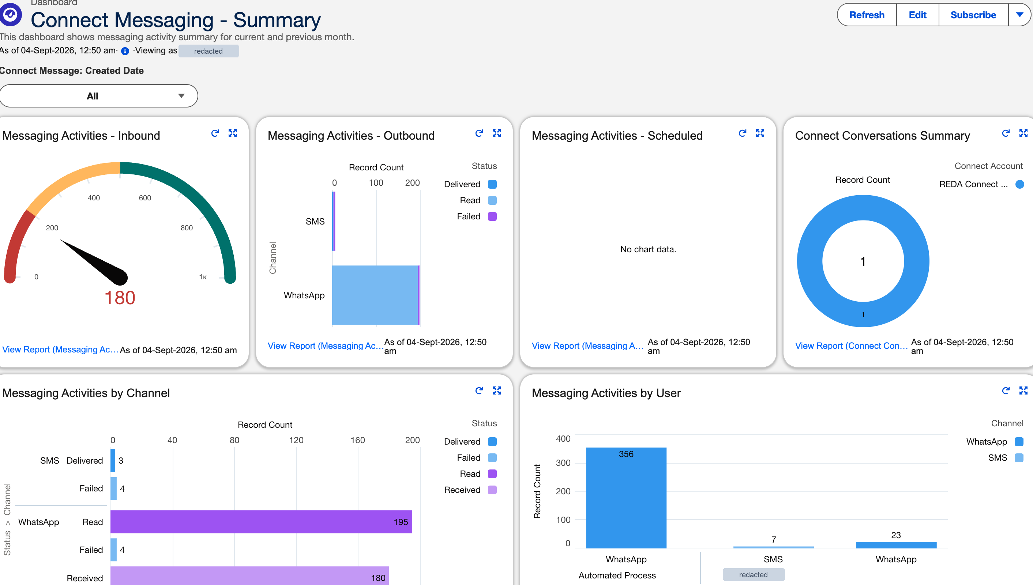Screen dimensions: 1033x585
Task: Click the Dashboard app logo icon
Action: click(x=11, y=15)
